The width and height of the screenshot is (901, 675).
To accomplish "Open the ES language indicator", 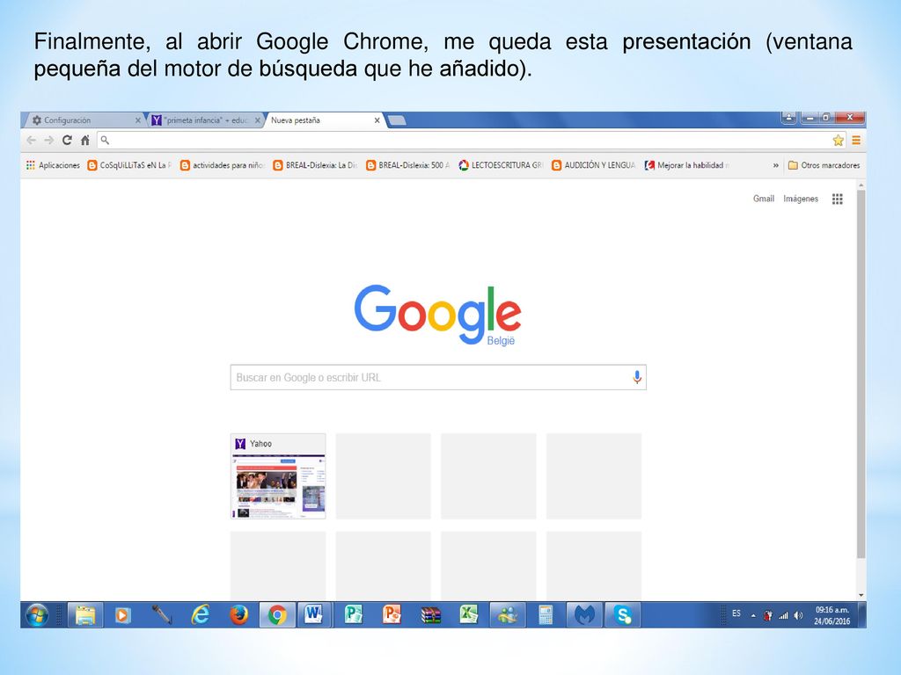I will pos(736,613).
